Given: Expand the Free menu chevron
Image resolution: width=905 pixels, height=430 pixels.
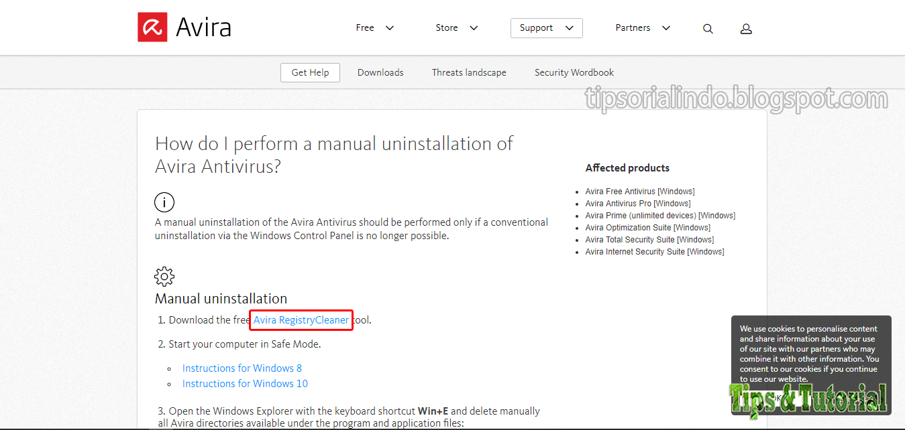Looking at the screenshot, I should (x=390, y=28).
